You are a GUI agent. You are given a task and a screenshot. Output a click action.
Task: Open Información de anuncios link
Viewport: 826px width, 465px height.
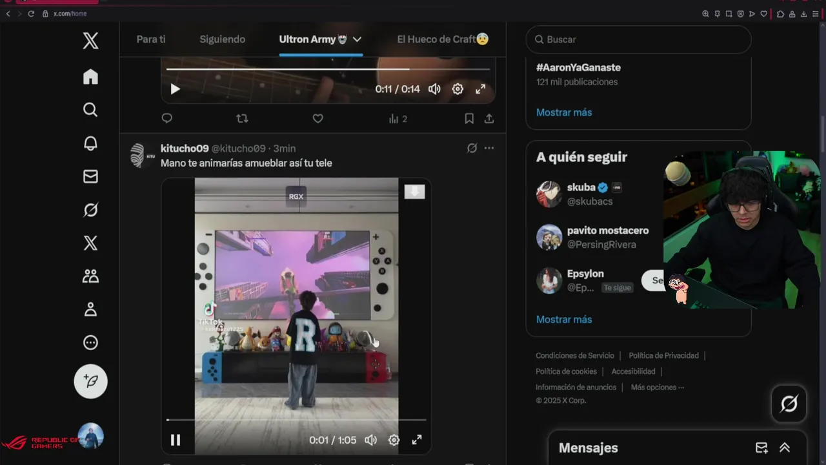click(x=576, y=387)
